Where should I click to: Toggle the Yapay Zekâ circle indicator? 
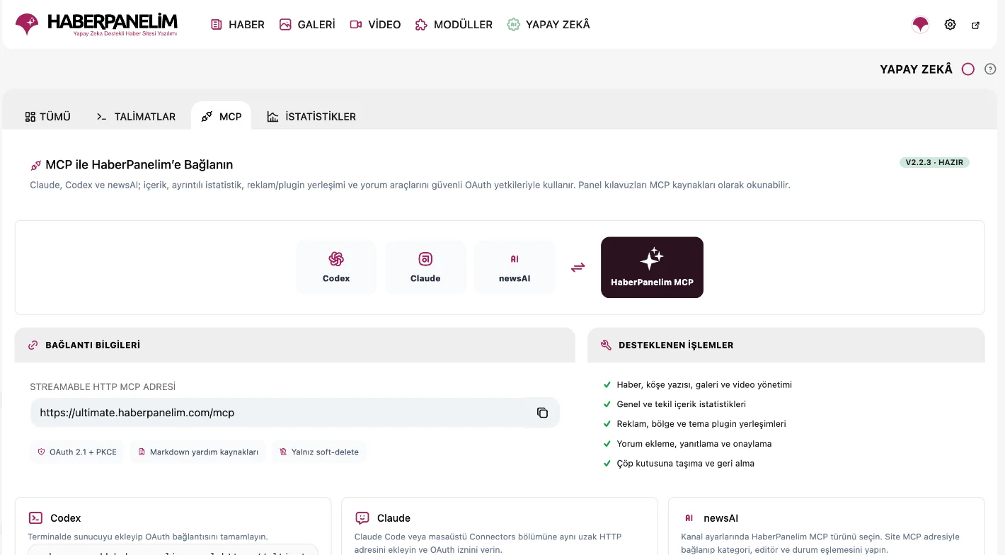tap(968, 69)
